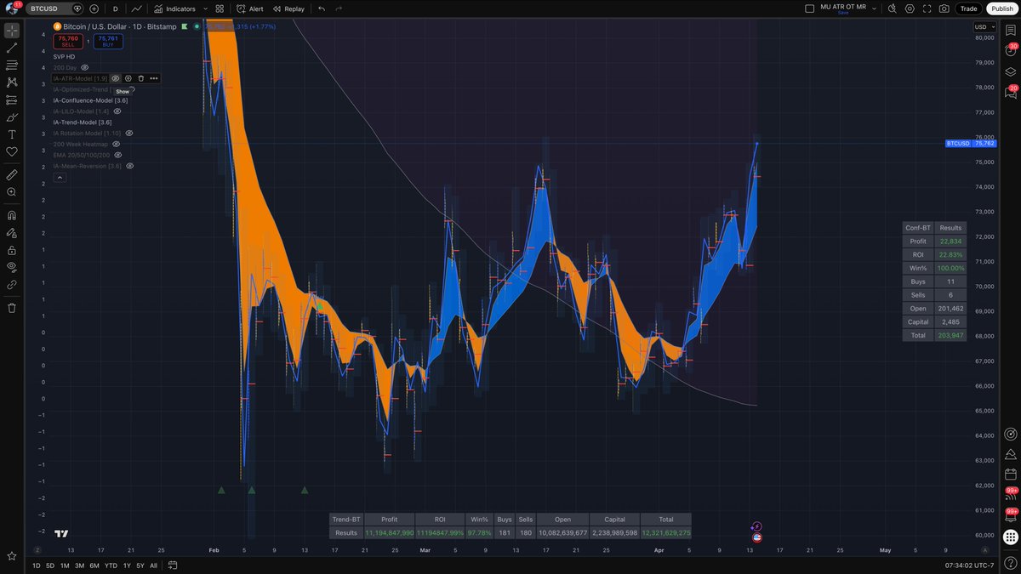This screenshot has height=574, width=1021.
Task: Show the IA-LILO-Model indicator
Action: click(x=117, y=111)
